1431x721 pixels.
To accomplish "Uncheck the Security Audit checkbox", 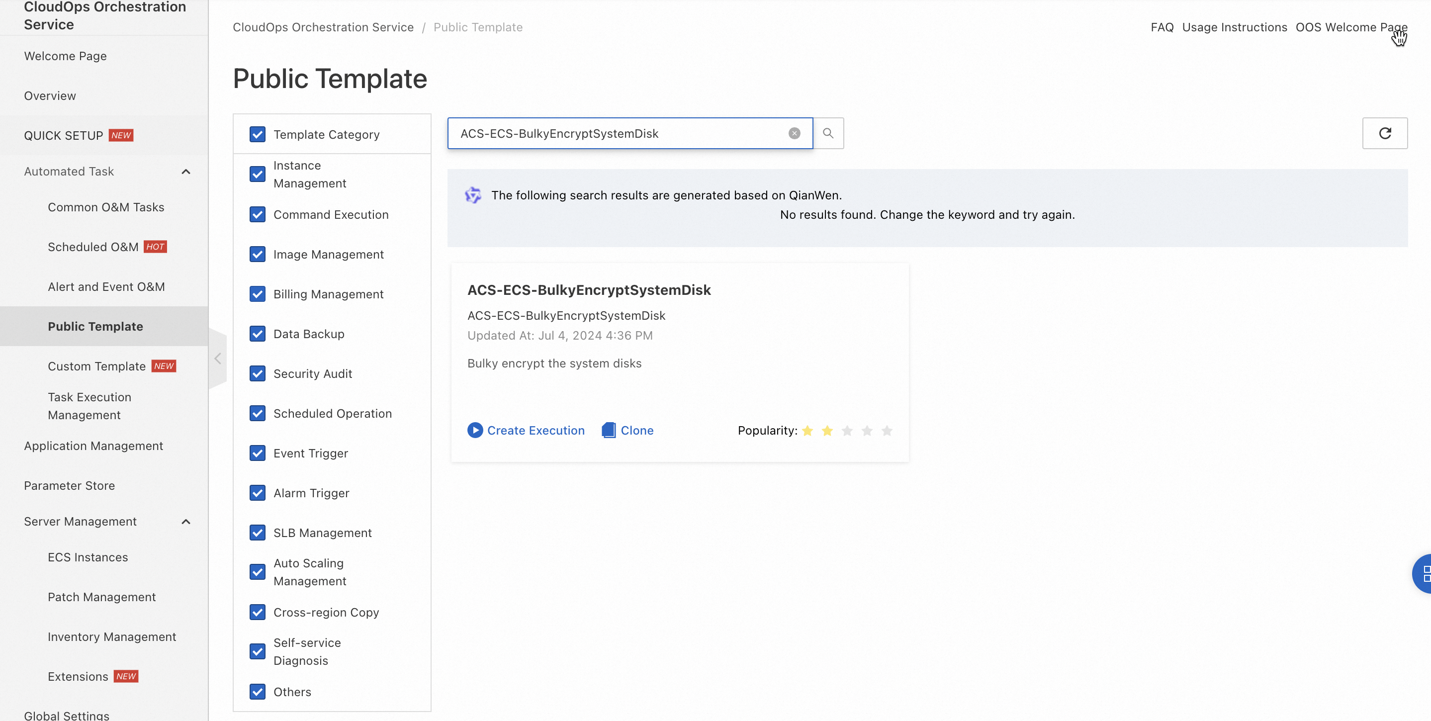I will point(257,373).
